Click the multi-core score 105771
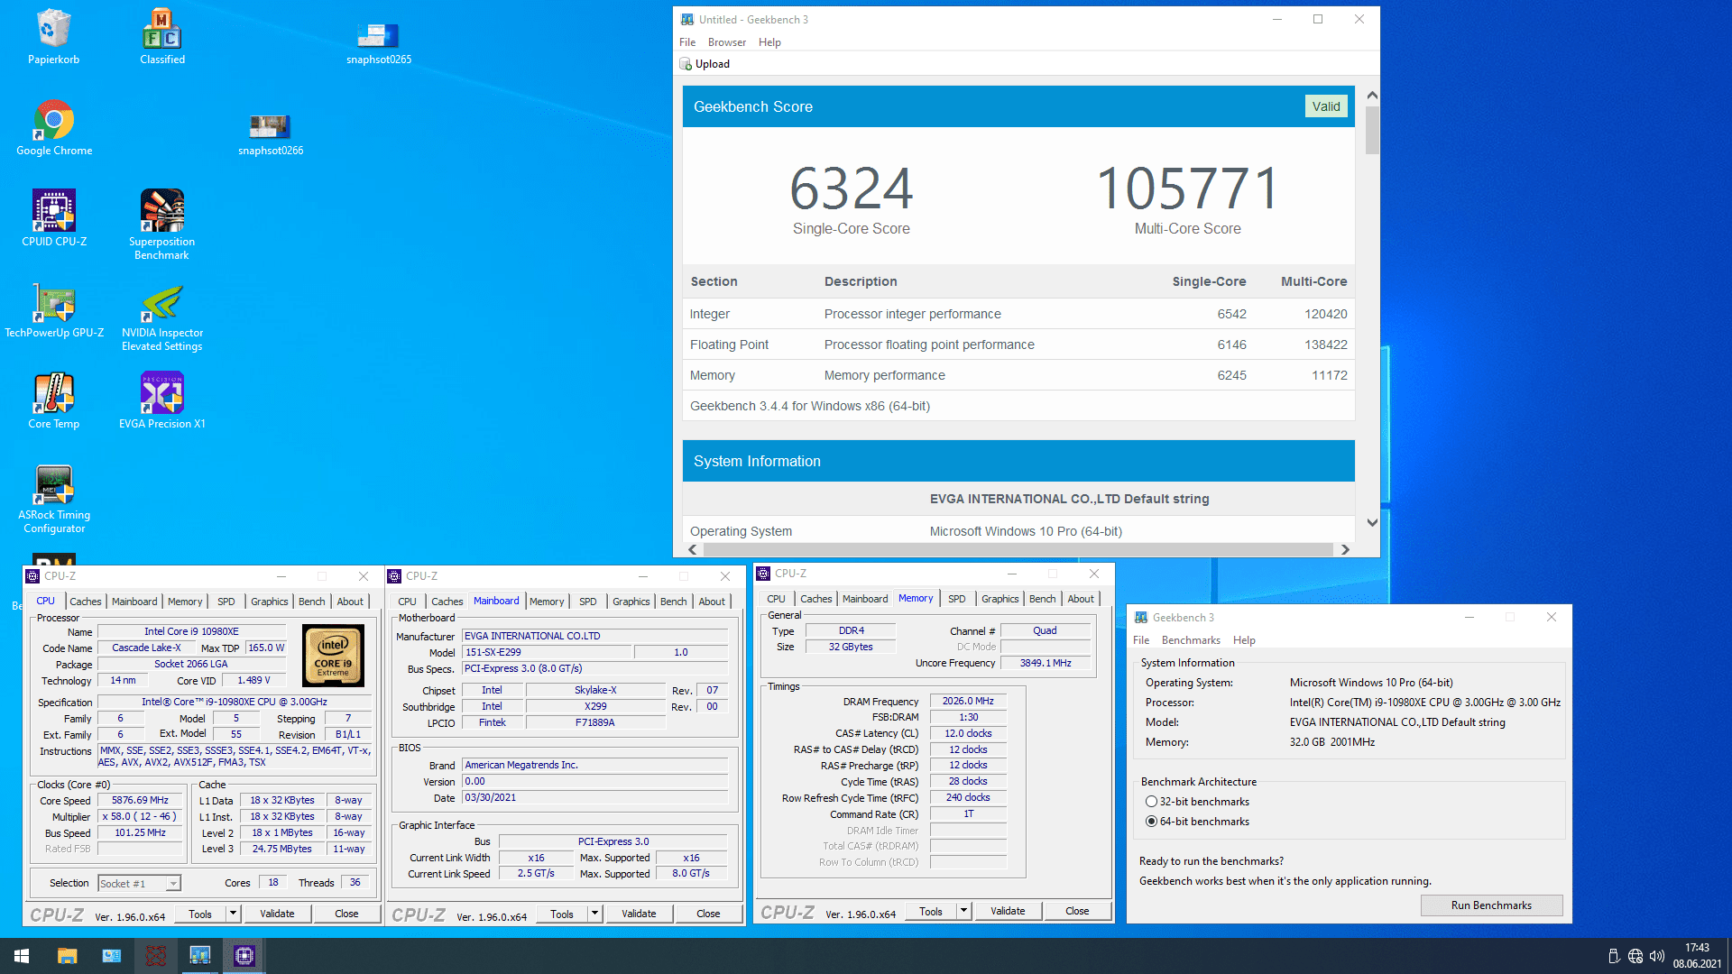Viewport: 1732px width, 974px height. click(1188, 188)
